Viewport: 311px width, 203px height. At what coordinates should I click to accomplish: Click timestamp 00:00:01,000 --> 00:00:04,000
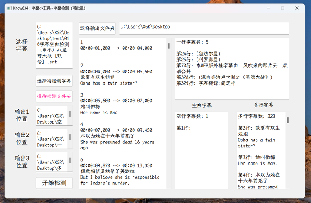[x=116, y=48]
